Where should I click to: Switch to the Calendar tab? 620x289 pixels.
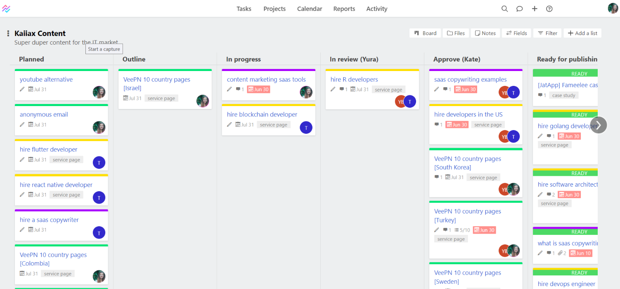pos(310,9)
